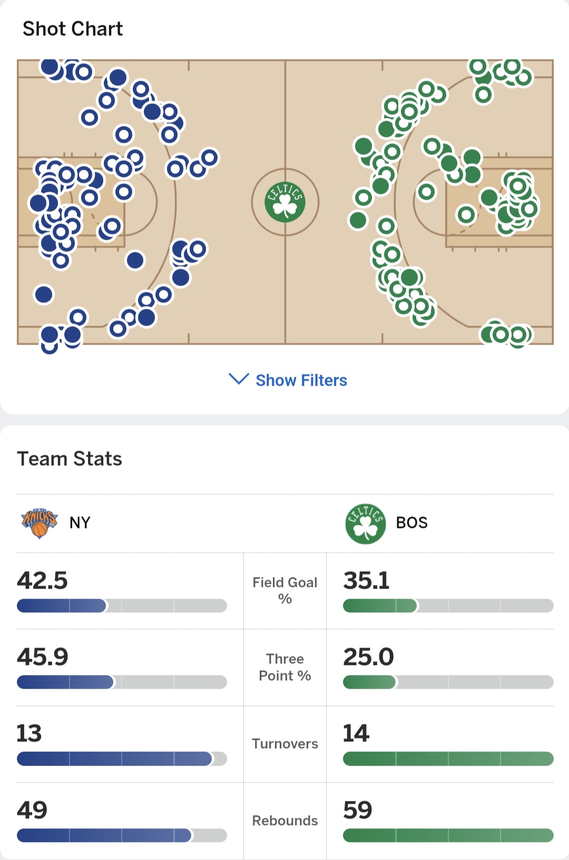The width and height of the screenshot is (569, 860).
Task: Click the NY Turnovers bar
Action: (122, 758)
